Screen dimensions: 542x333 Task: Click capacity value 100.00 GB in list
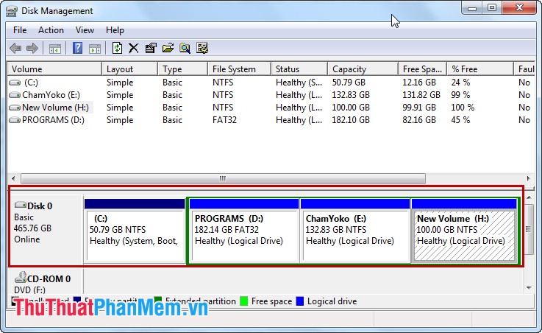[x=351, y=108]
